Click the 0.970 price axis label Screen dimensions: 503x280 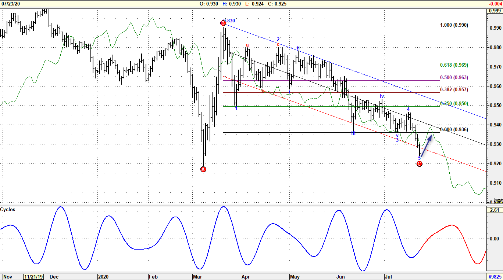pyautogui.click(x=495, y=67)
